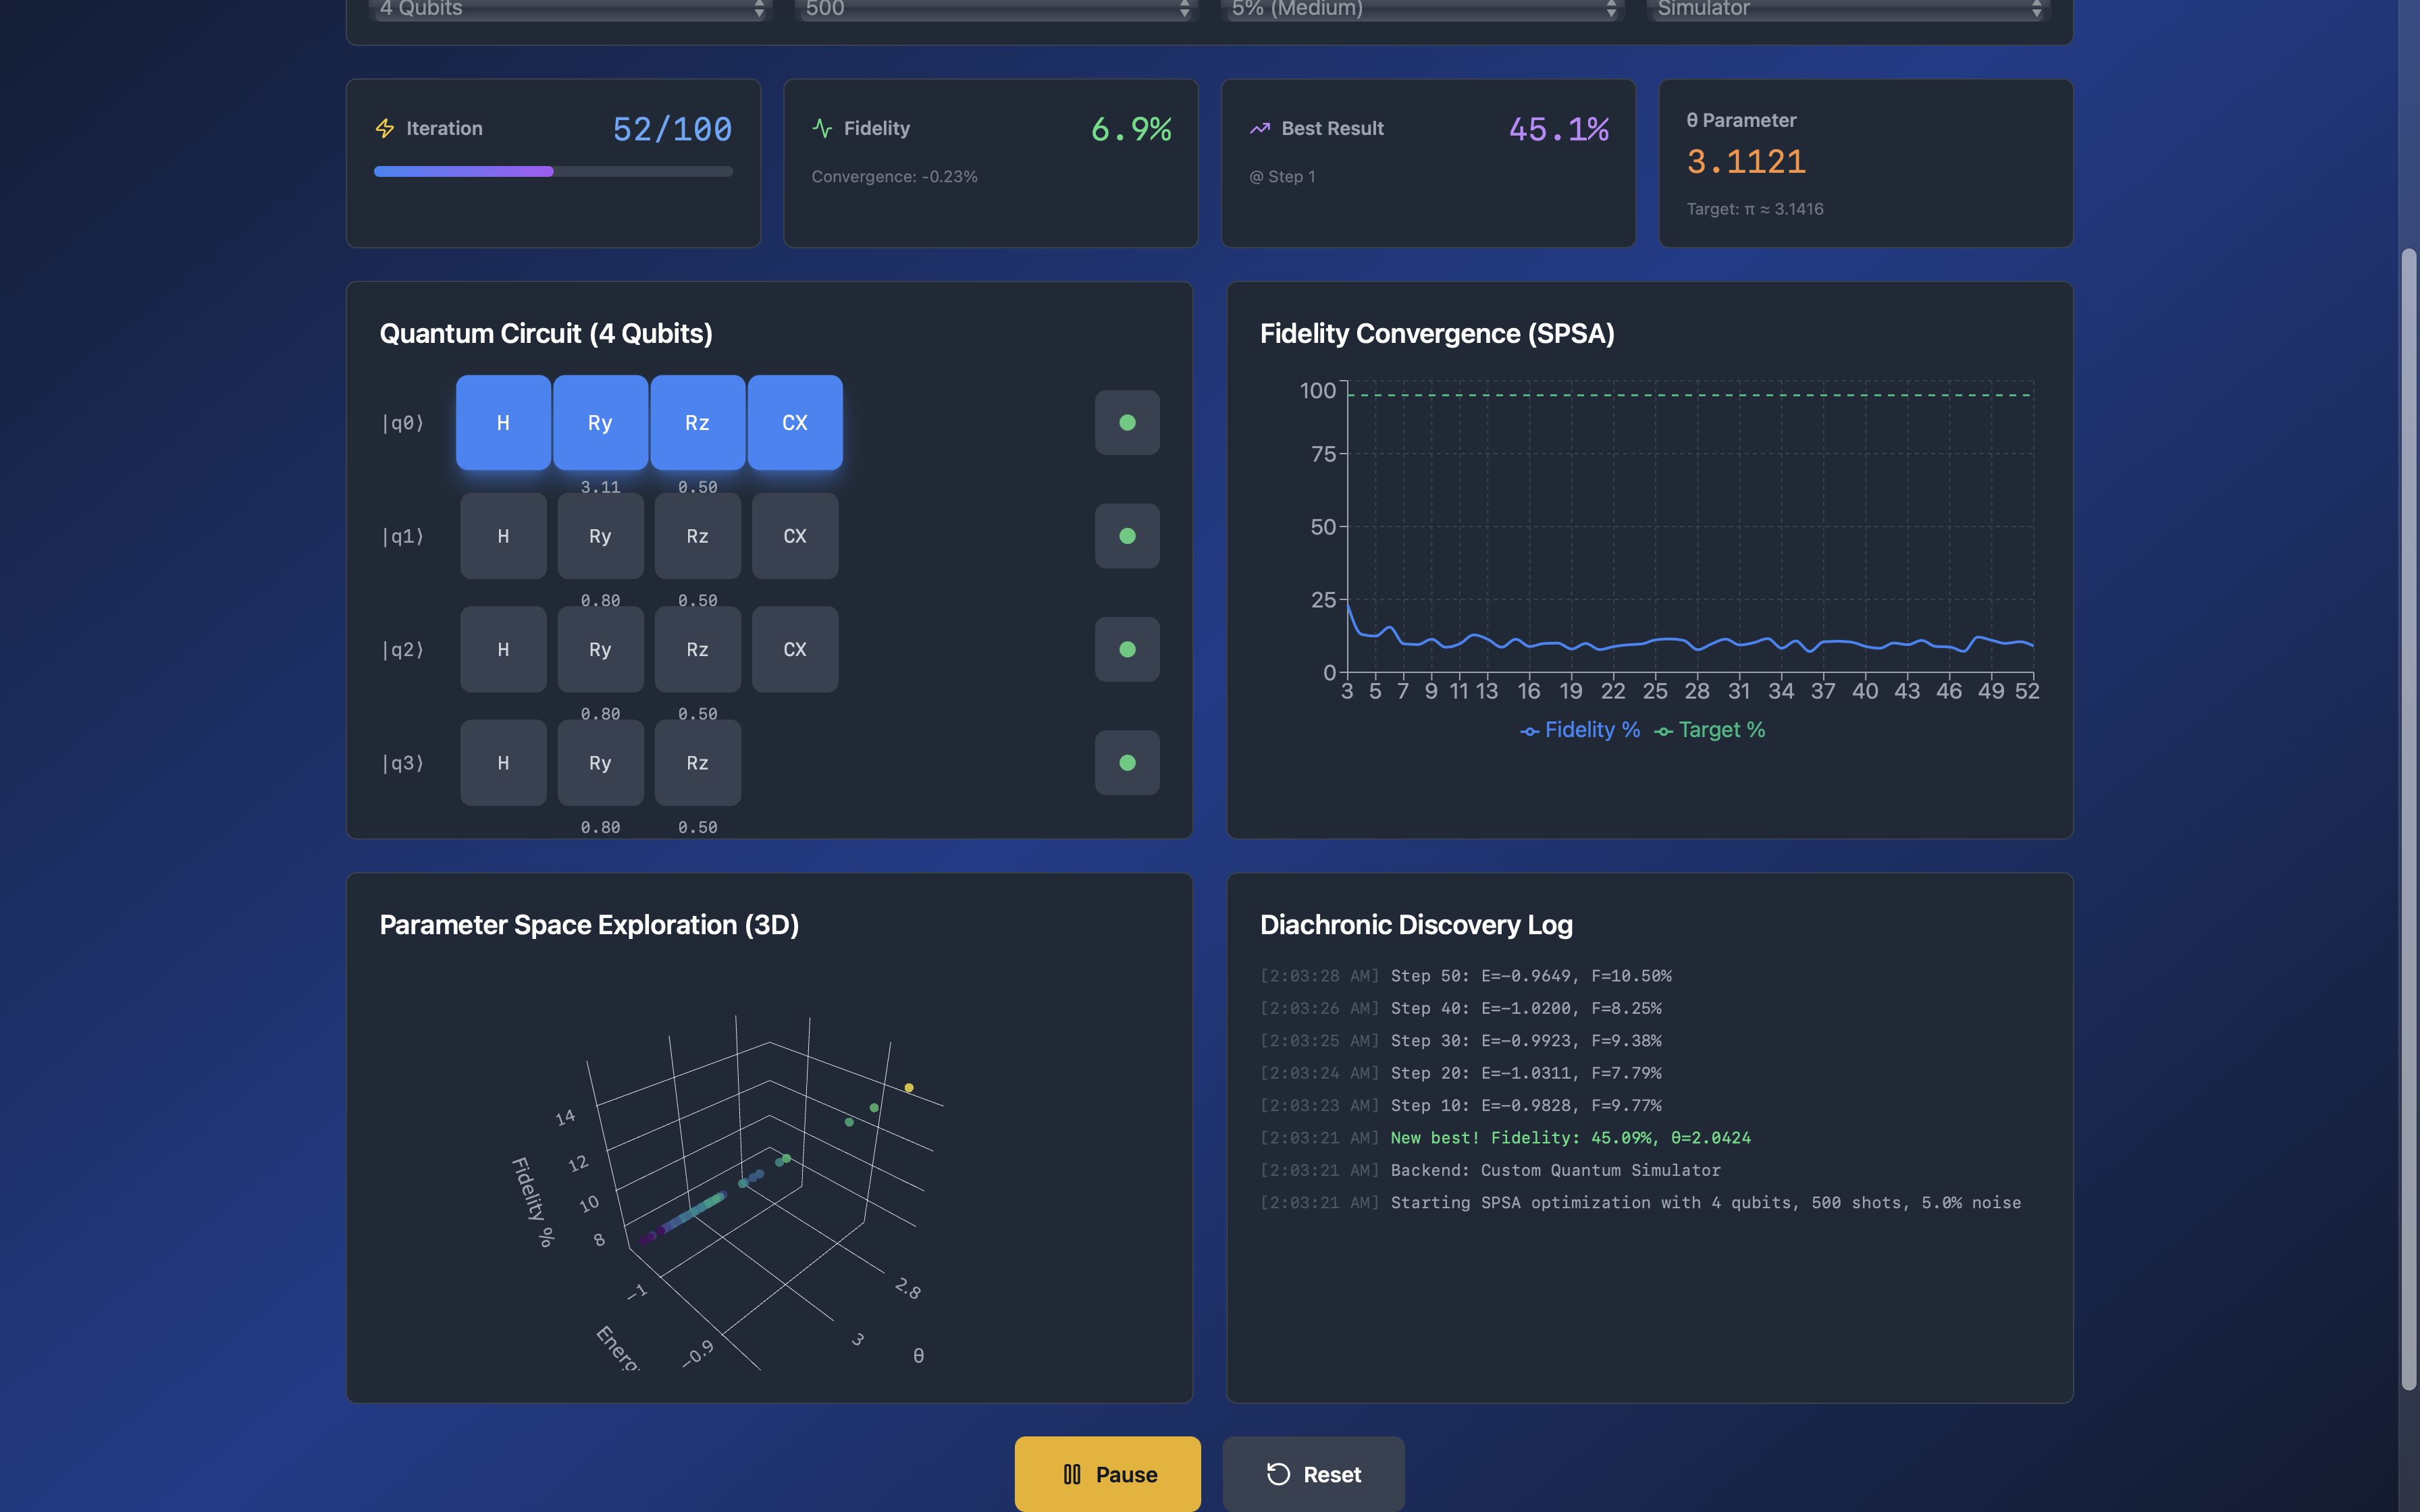Select the Ry gate on qubit q1
Image resolution: width=2420 pixels, height=1512 pixels.
(x=600, y=536)
